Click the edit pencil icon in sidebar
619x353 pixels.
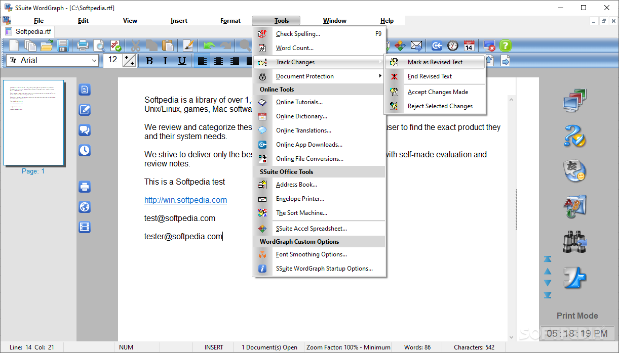tap(85, 110)
